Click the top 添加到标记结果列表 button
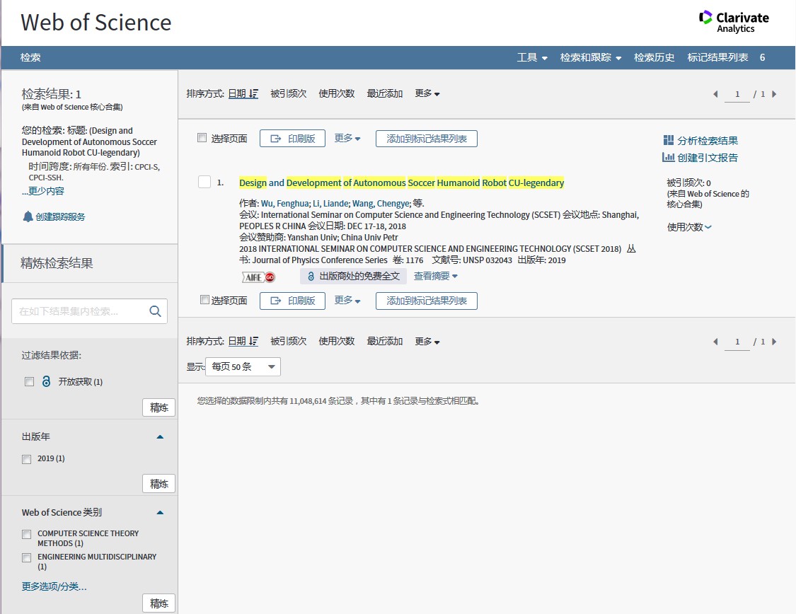The width and height of the screenshot is (796, 614). [427, 139]
